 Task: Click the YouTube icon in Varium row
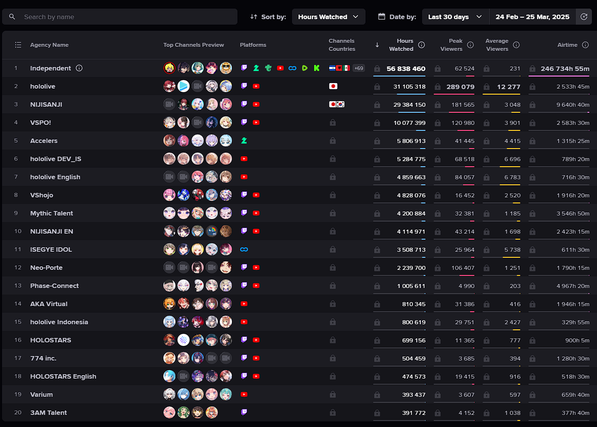244,394
